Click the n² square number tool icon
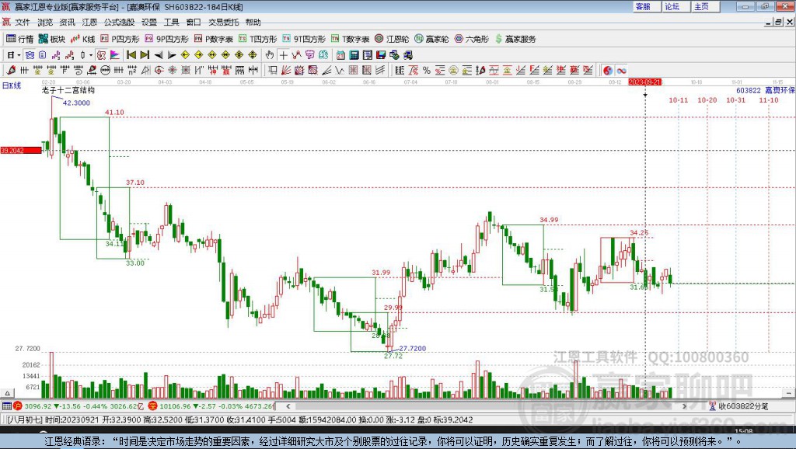796x449 pixels. (x=132, y=71)
